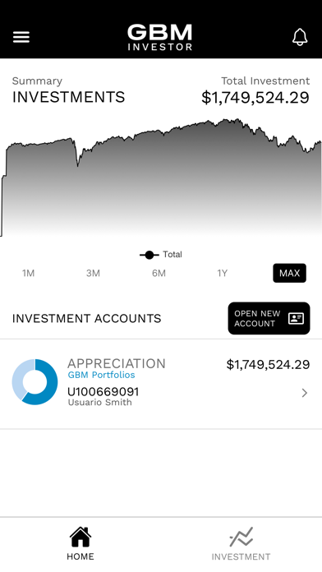The image size is (322, 572).
Task: Tap the ID card icon in Open New Account
Action: [x=296, y=319]
